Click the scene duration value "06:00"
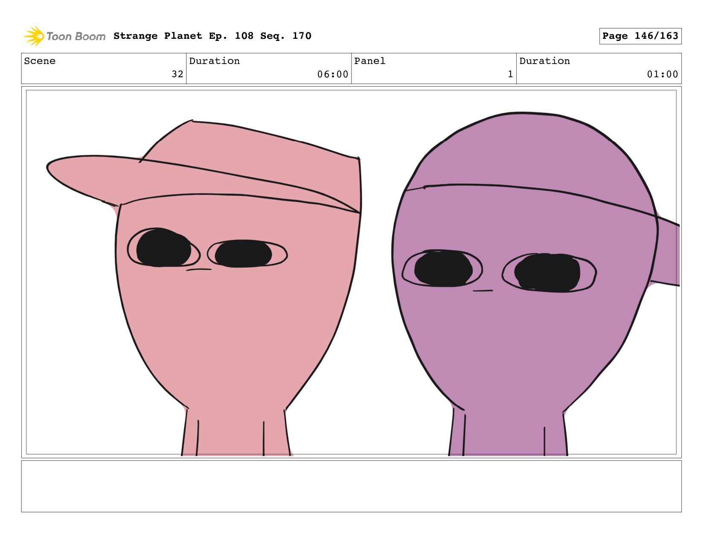The height and width of the screenshot is (544, 704). coord(333,74)
